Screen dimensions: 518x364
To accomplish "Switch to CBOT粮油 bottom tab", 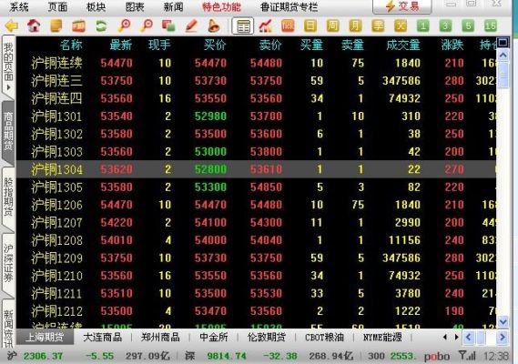I will coord(324,337).
